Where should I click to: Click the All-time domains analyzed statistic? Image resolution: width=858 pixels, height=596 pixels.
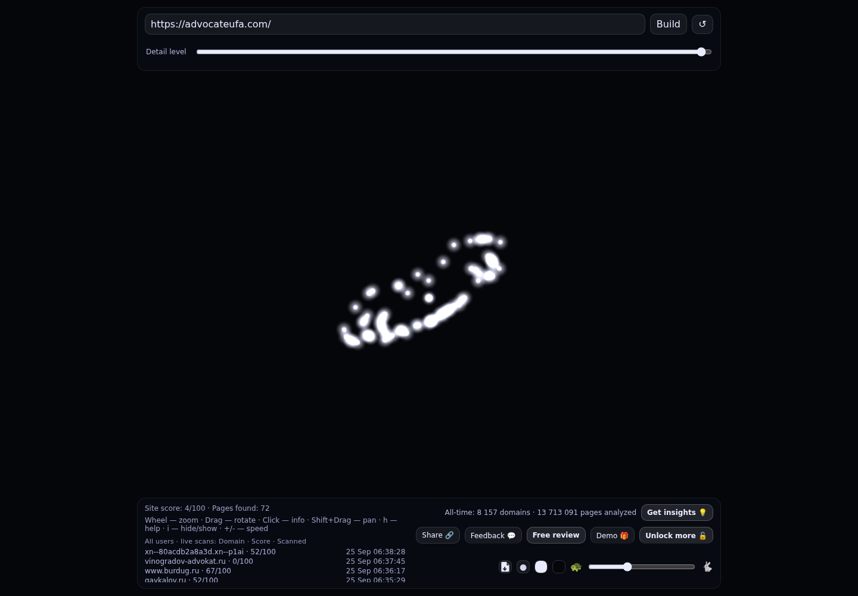coord(540,513)
